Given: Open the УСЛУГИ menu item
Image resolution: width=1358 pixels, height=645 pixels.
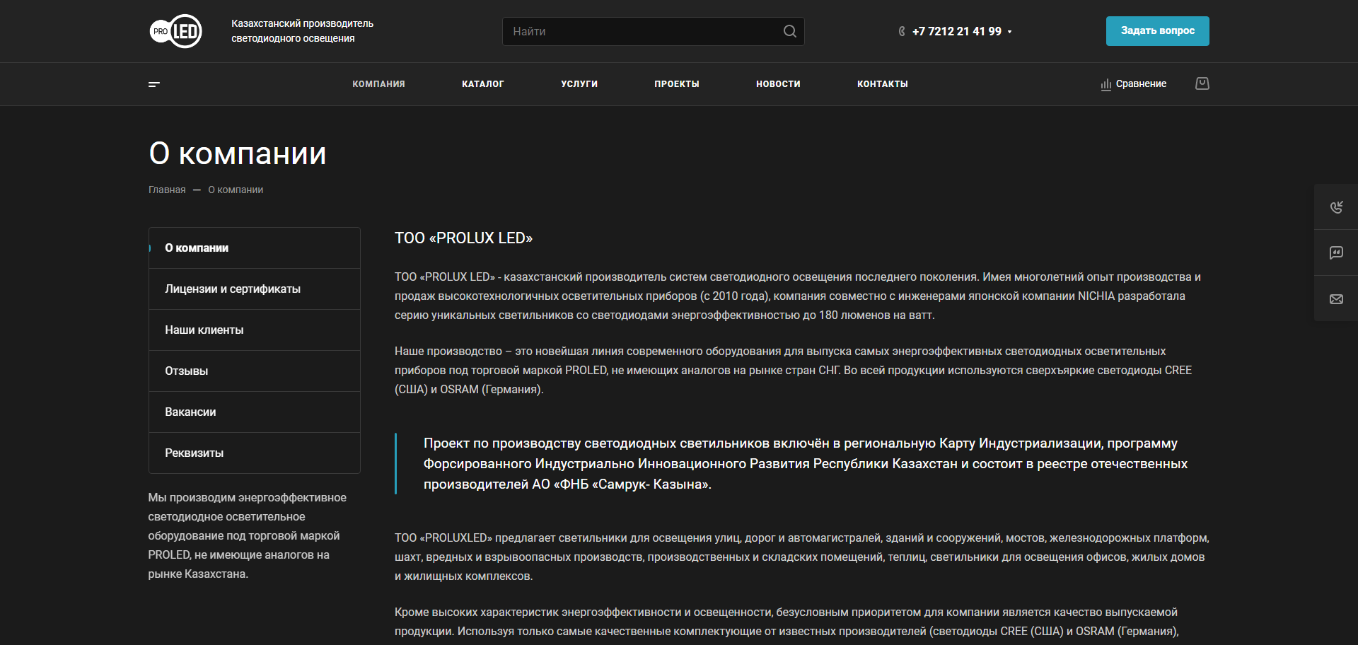Looking at the screenshot, I should tap(579, 84).
